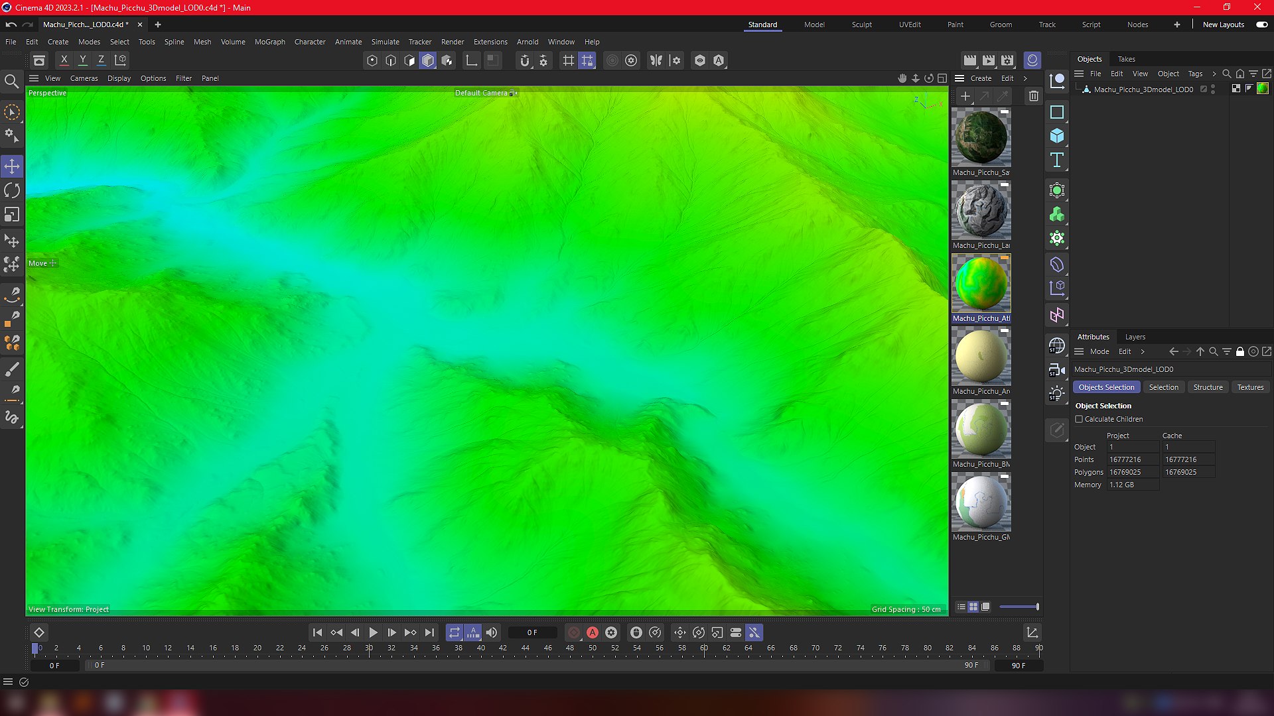Viewport: 1274px width, 716px height.
Task: Switch to the Sculpt layout tab
Action: (862, 25)
